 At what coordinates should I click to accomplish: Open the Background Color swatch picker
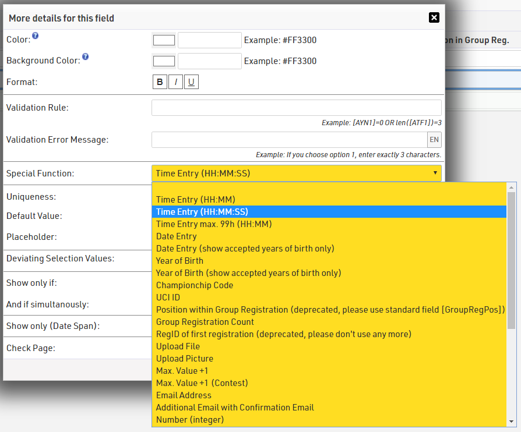point(164,61)
